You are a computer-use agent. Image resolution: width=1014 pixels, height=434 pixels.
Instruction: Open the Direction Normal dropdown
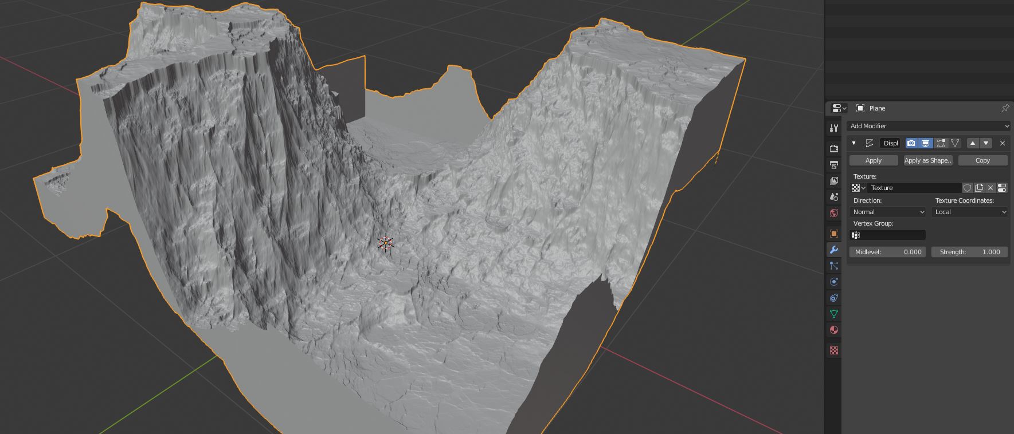coord(888,212)
